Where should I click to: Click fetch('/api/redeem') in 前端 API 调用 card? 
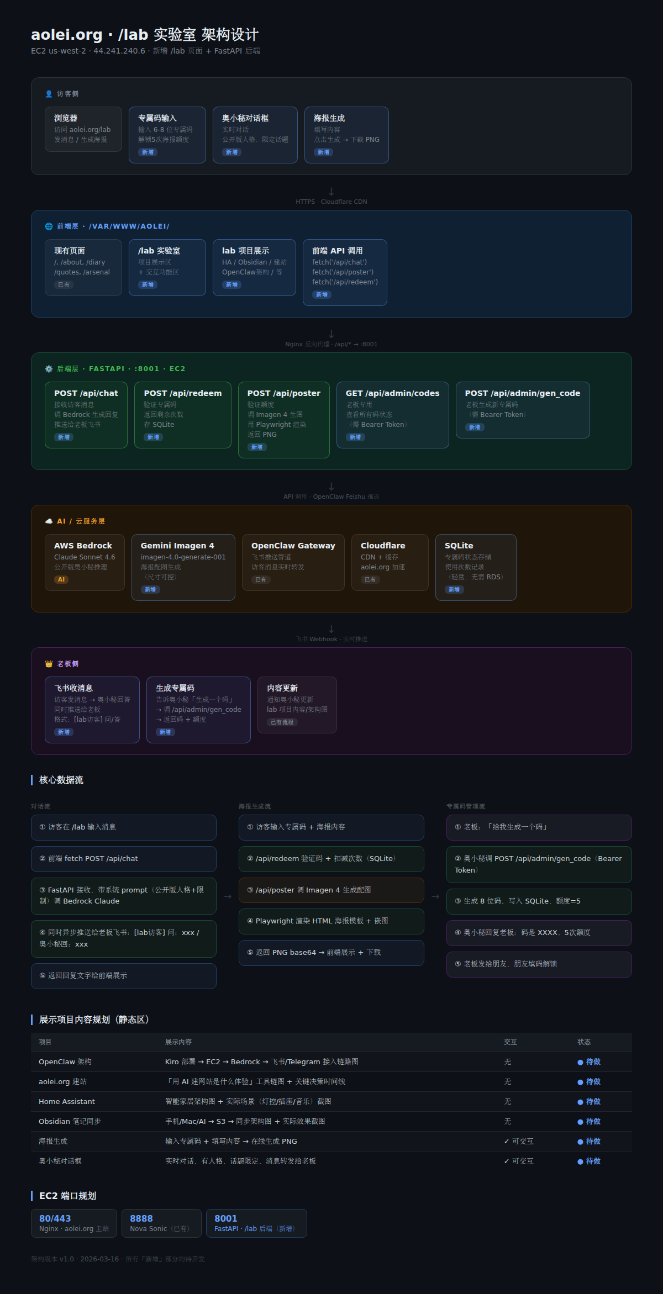pyautogui.click(x=345, y=282)
